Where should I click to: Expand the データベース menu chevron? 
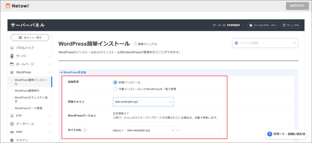49,124
